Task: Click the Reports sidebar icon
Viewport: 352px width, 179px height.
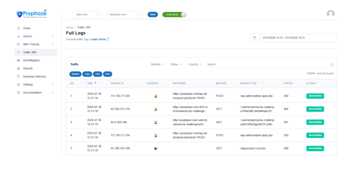Action: [x=19, y=68]
